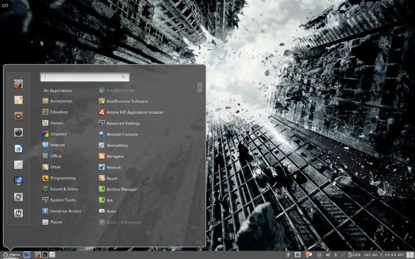The image size is (415, 259).
Task: Click the swirl tray icon in panel
Action: pos(288,255)
